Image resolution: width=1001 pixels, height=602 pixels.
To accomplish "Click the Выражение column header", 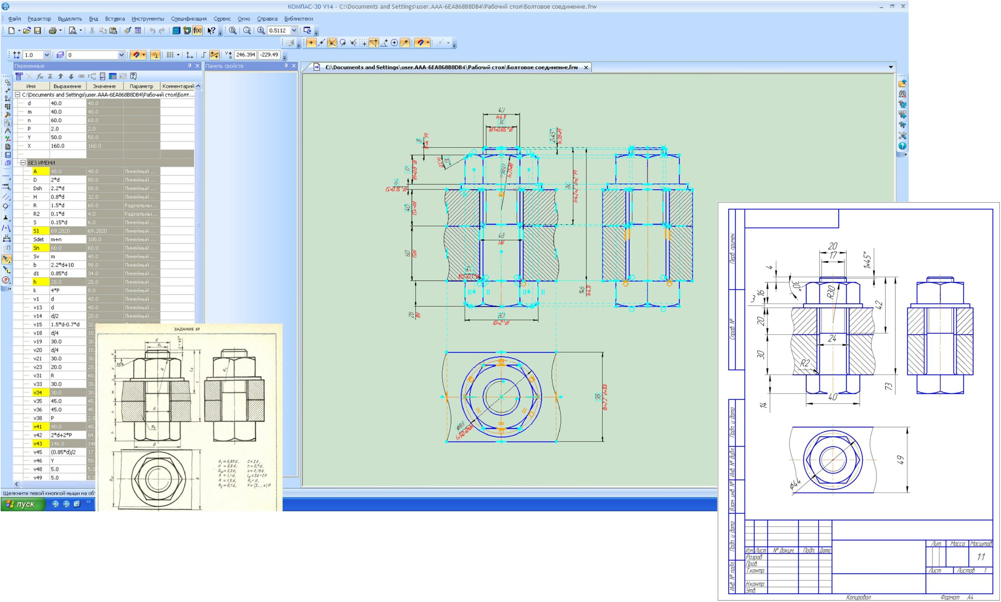I will pyautogui.click(x=67, y=86).
